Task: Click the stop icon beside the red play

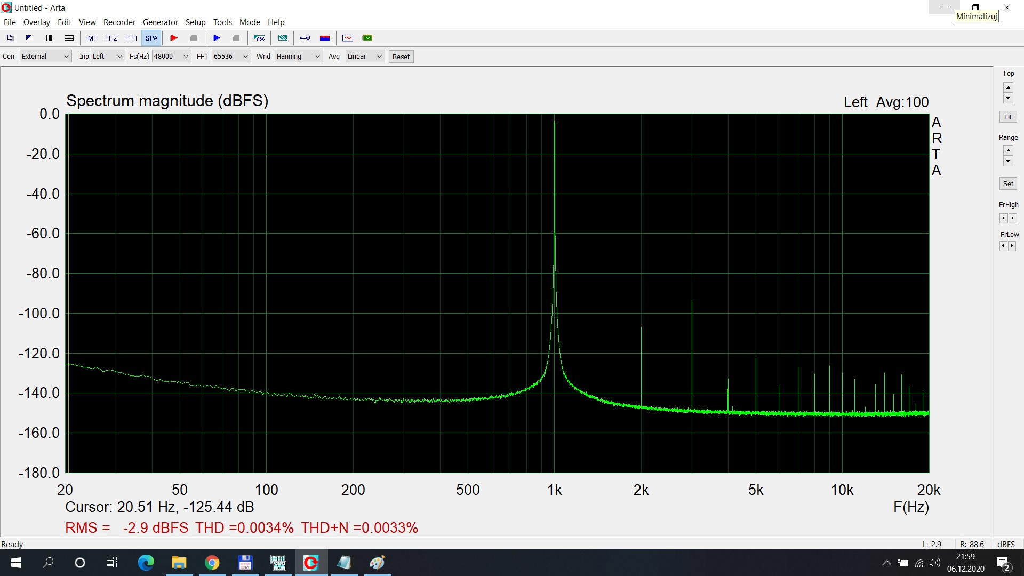Action: (x=194, y=38)
